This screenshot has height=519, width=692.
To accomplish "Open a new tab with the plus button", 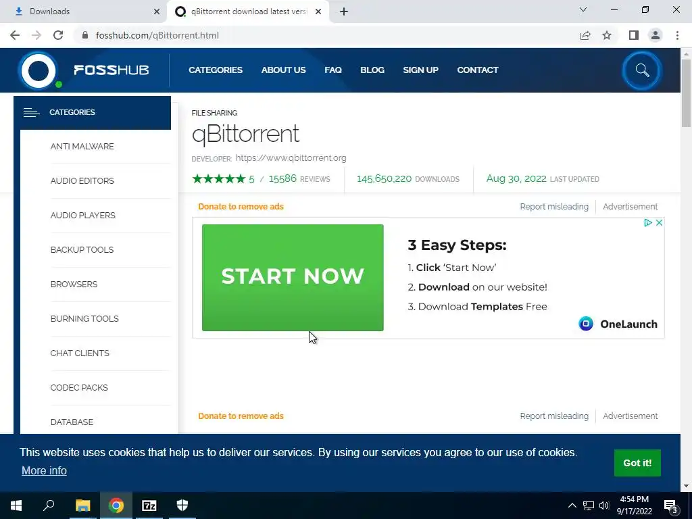I will (x=344, y=11).
